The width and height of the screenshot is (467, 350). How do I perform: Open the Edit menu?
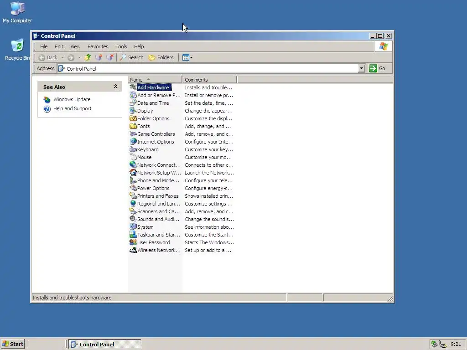tap(59, 46)
